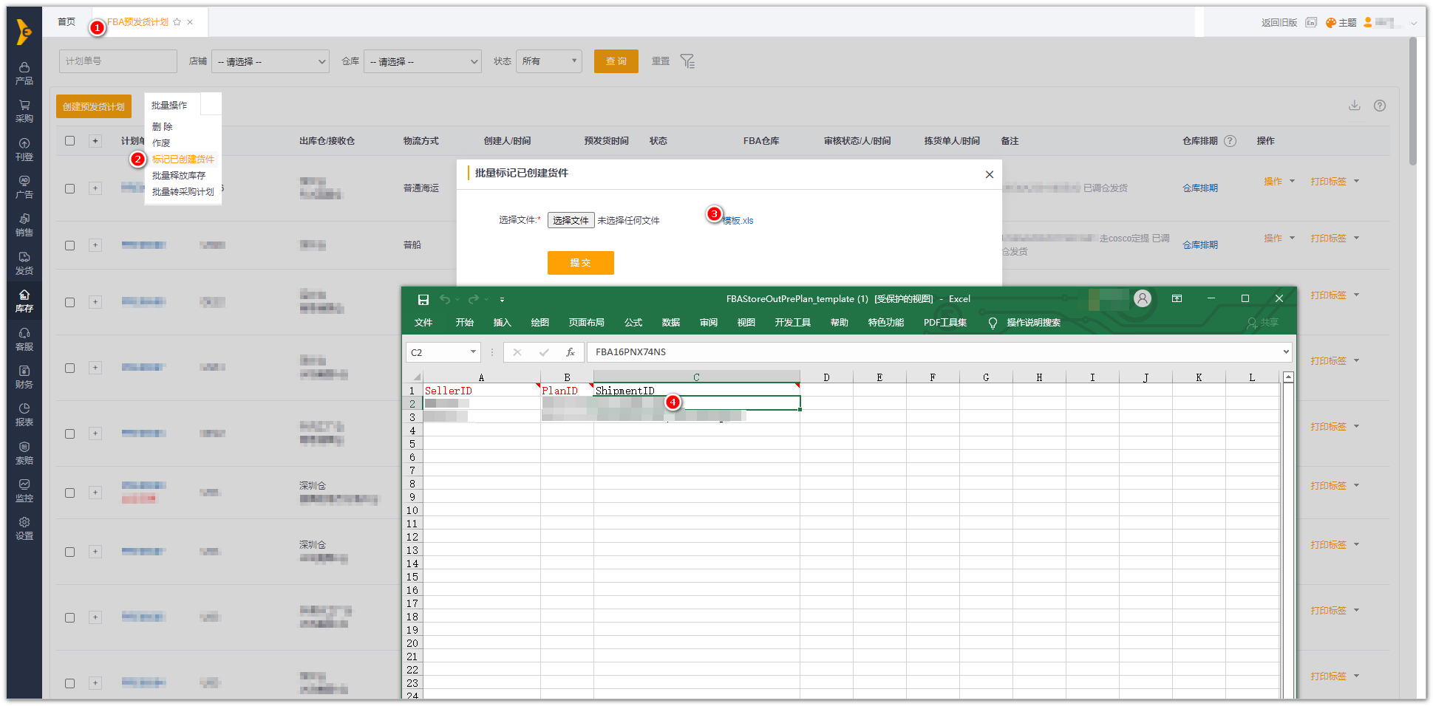Click the help question mark icon above table

coord(1380,106)
